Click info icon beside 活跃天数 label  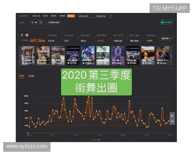(x=155, y=36)
